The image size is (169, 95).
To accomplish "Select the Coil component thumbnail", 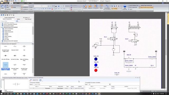I will tap(24, 48).
